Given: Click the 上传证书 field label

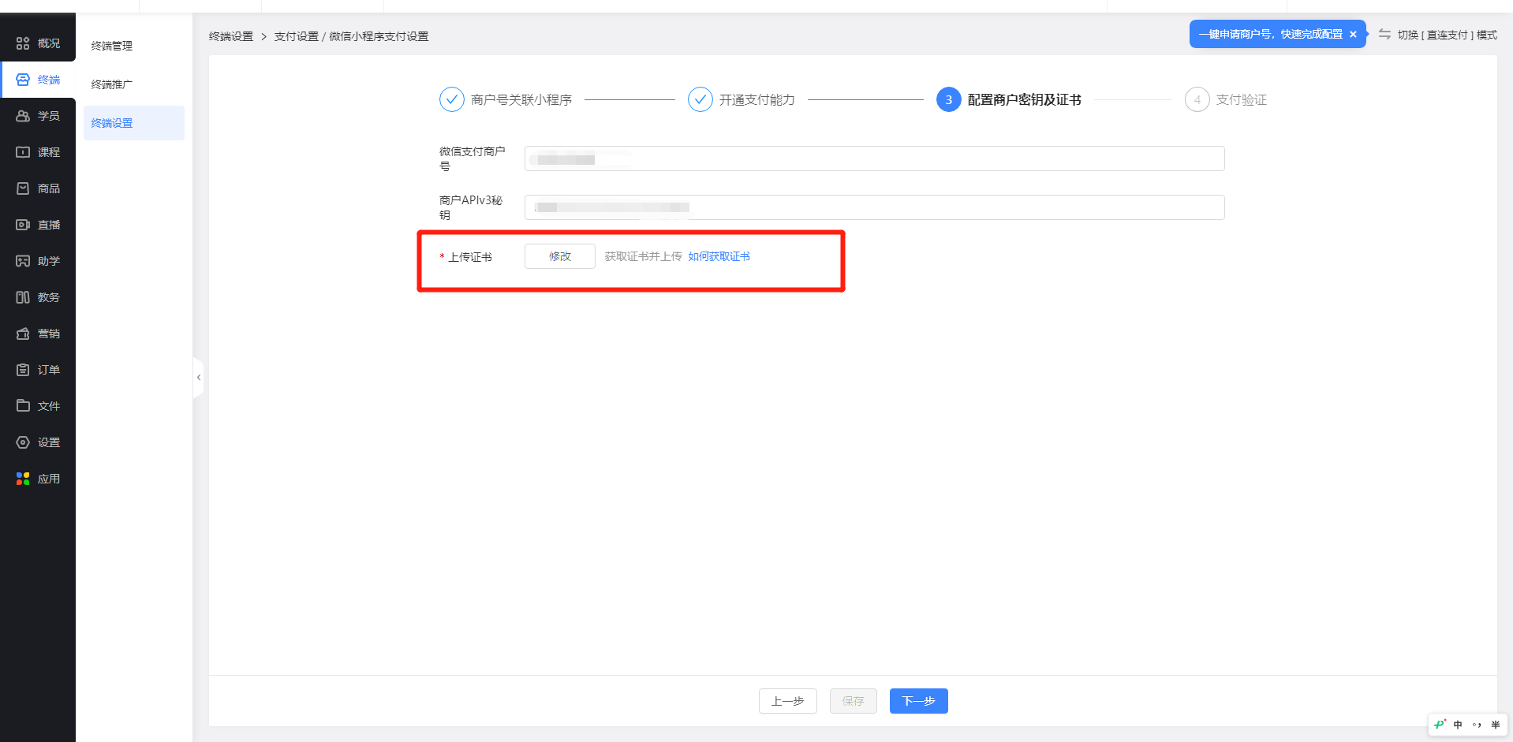Looking at the screenshot, I should click(x=470, y=257).
